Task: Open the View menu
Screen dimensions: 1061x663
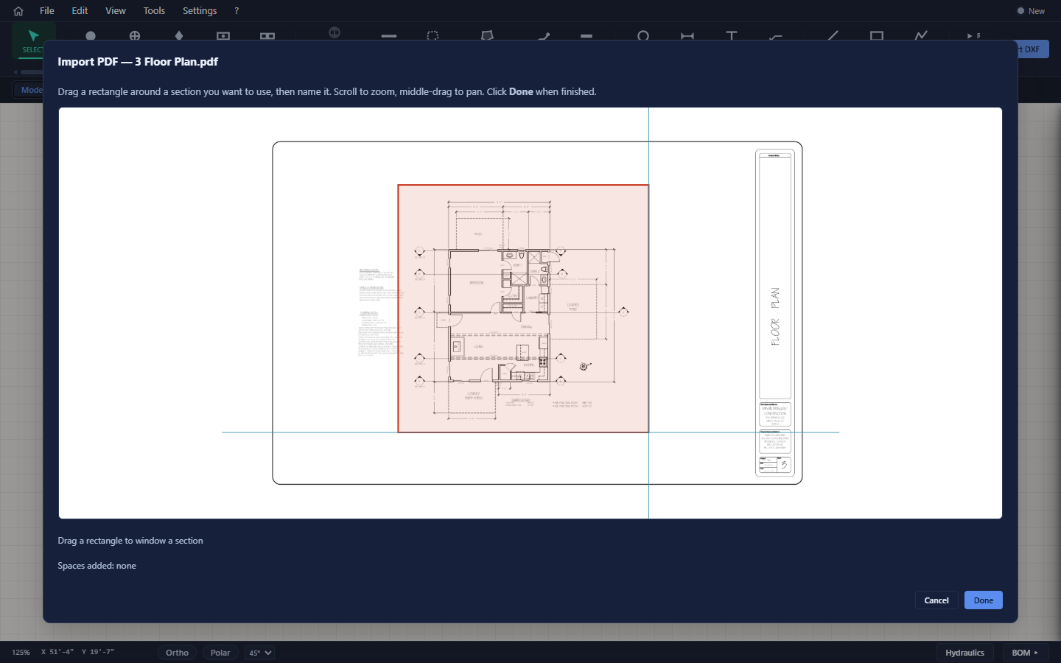Action: pos(116,11)
